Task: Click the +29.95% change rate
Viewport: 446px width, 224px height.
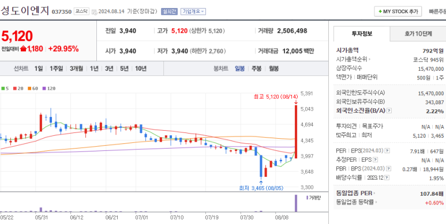Action: [63, 49]
